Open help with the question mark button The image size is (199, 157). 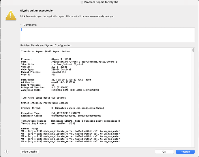click(6, 152)
